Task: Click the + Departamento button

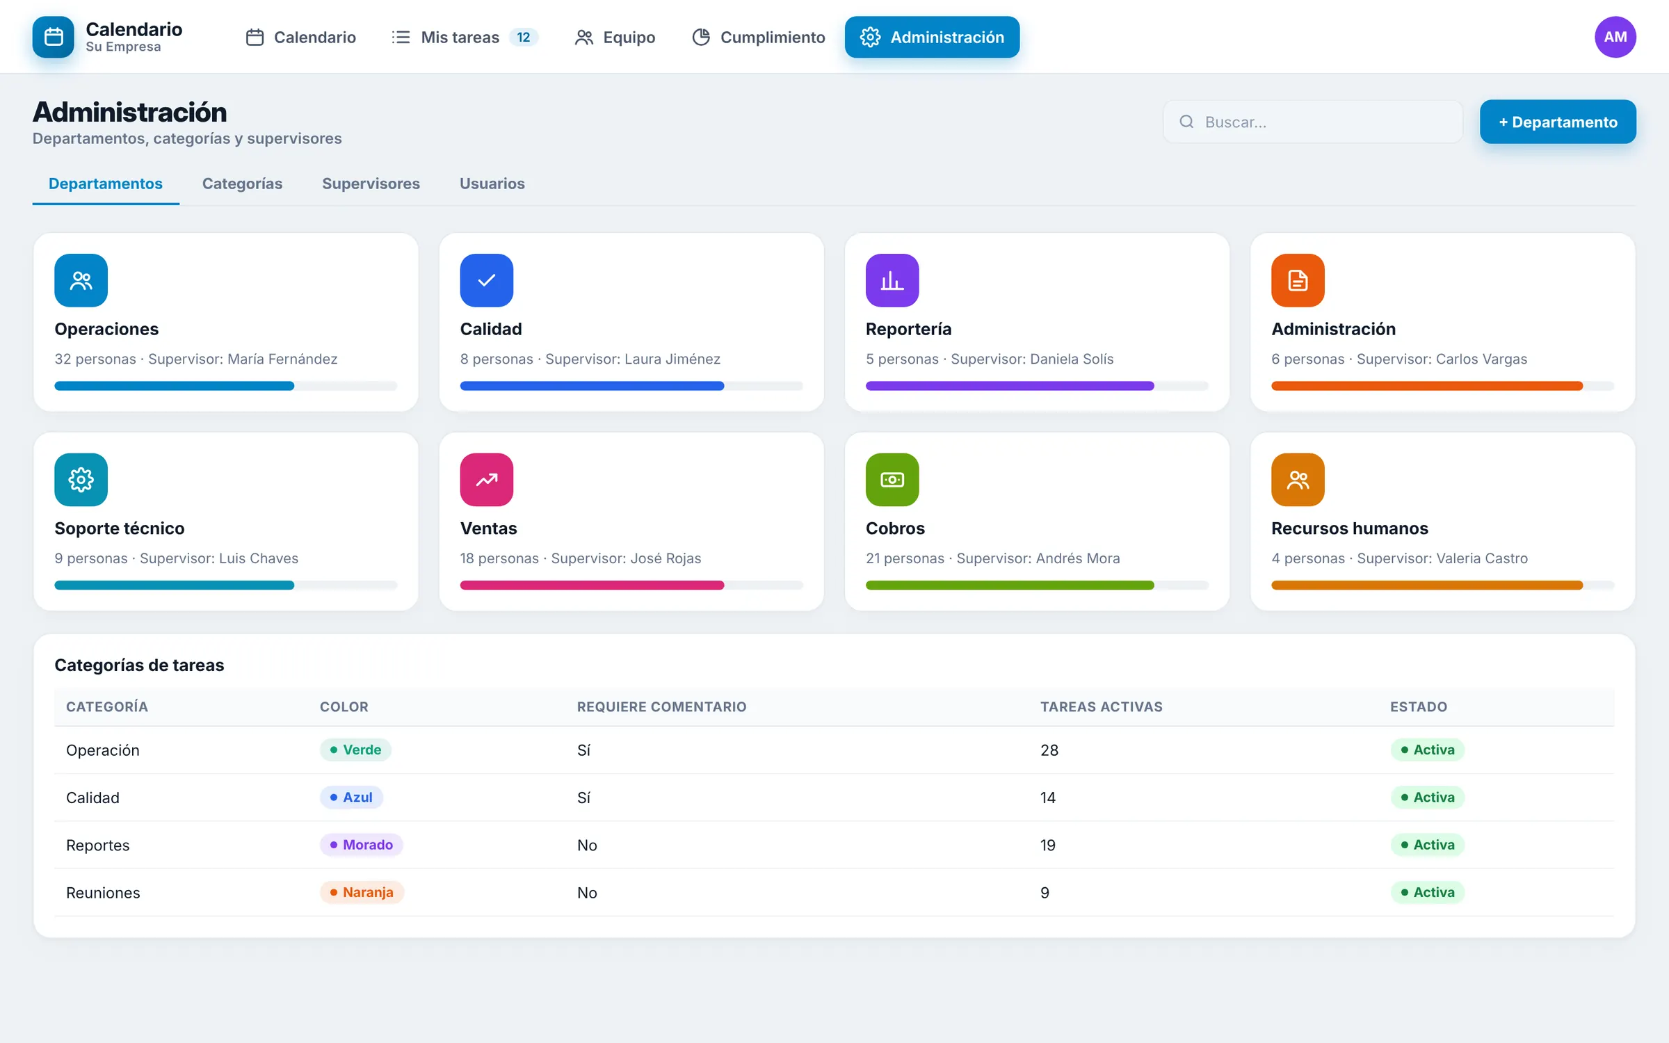Action: tap(1558, 122)
